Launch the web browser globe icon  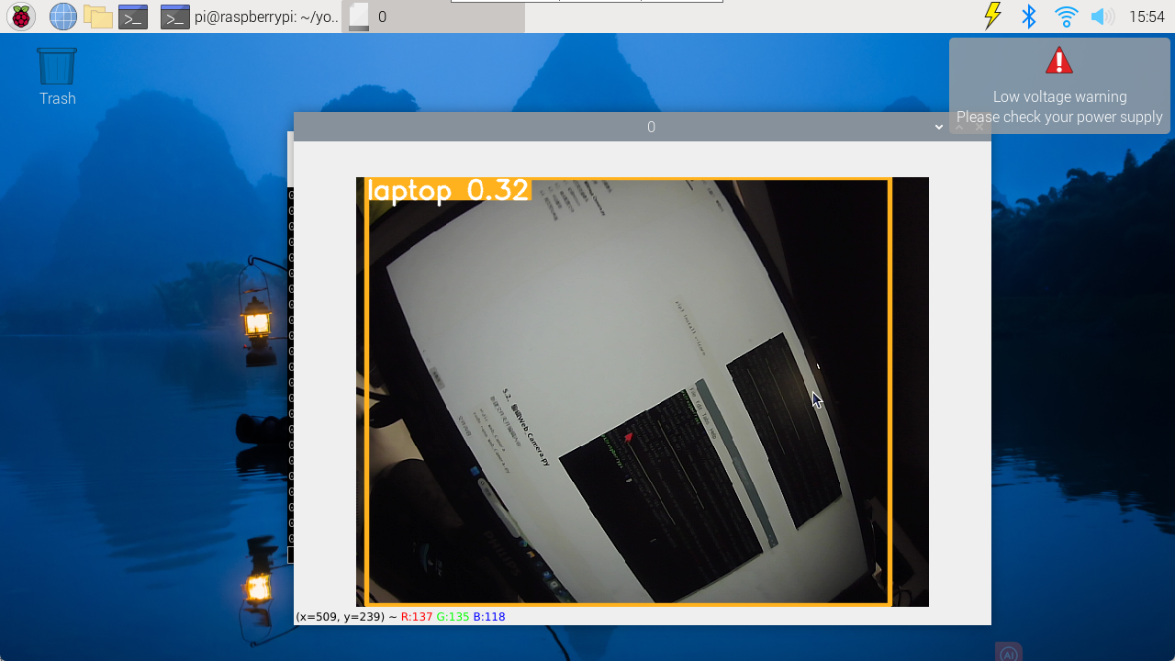coord(63,17)
